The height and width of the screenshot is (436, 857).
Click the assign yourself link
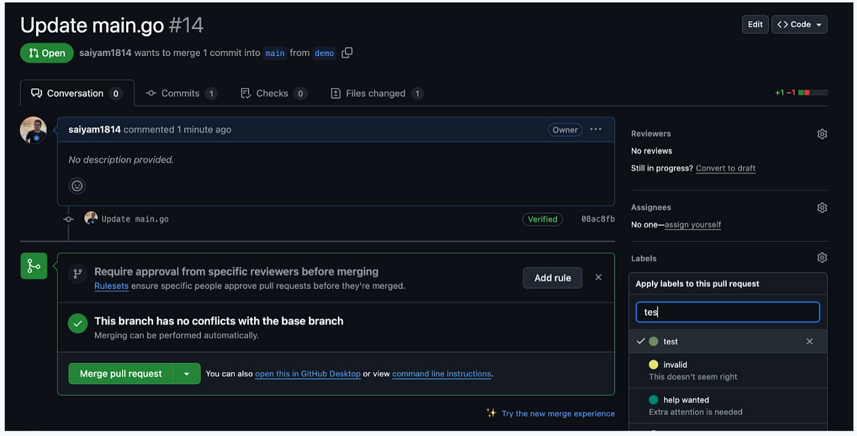point(692,225)
